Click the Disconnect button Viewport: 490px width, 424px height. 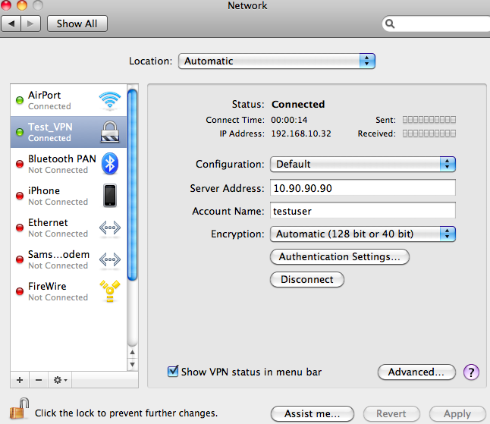coord(307,279)
